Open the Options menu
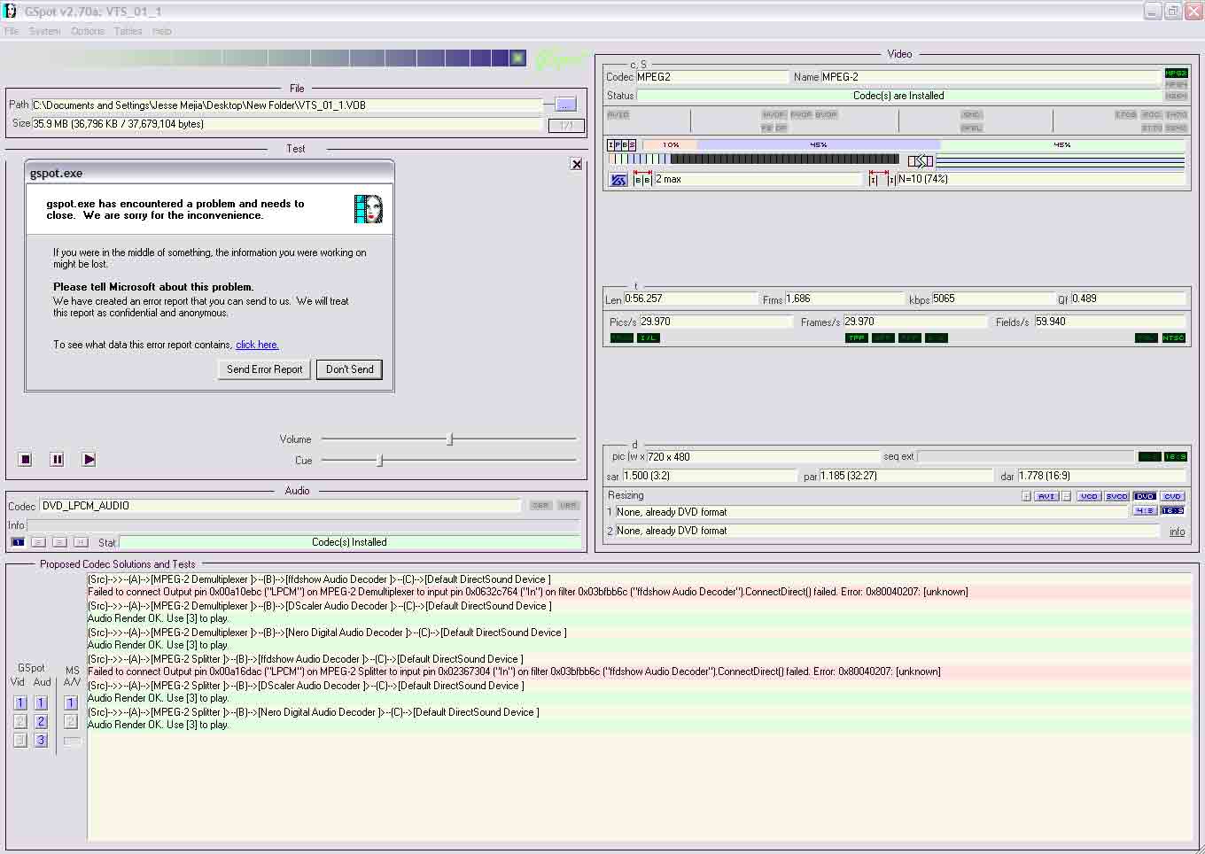 (88, 31)
